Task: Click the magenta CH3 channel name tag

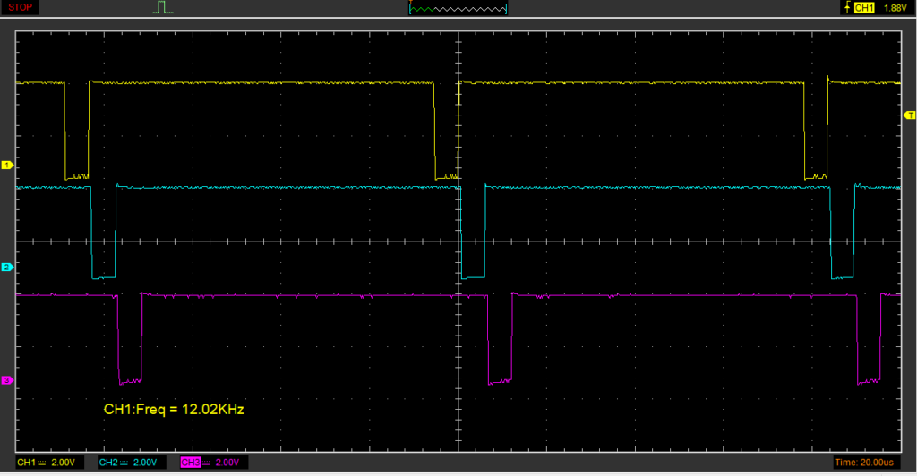Action: tap(190, 463)
